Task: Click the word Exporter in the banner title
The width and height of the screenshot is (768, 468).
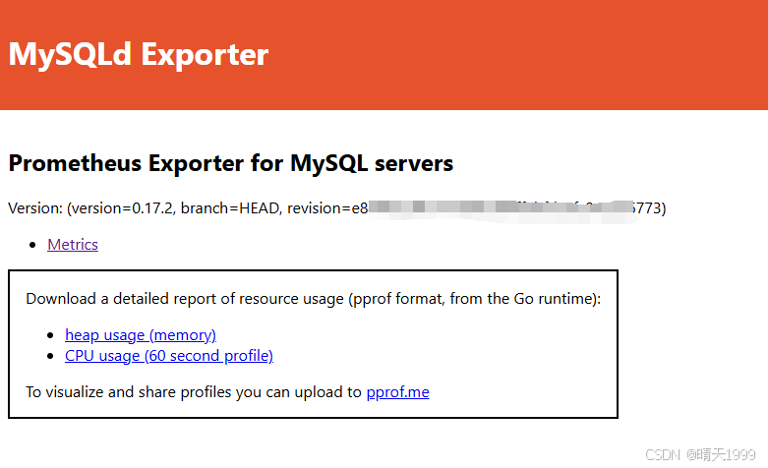Action: [x=205, y=54]
